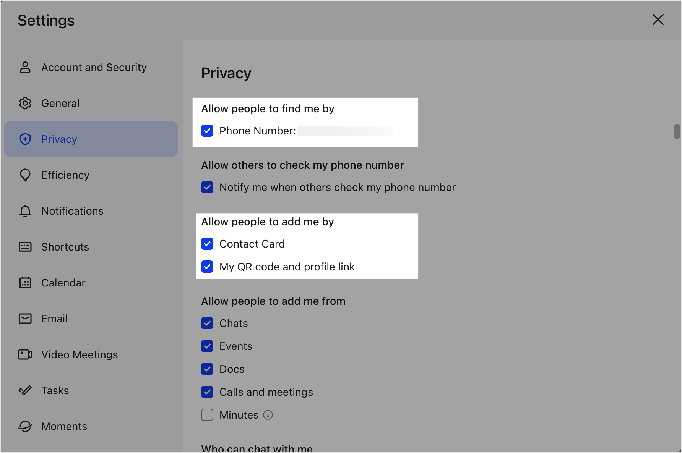Enable the Minutes checkbox
Viewport: 682px width, 453px height.
pos(207,415)
